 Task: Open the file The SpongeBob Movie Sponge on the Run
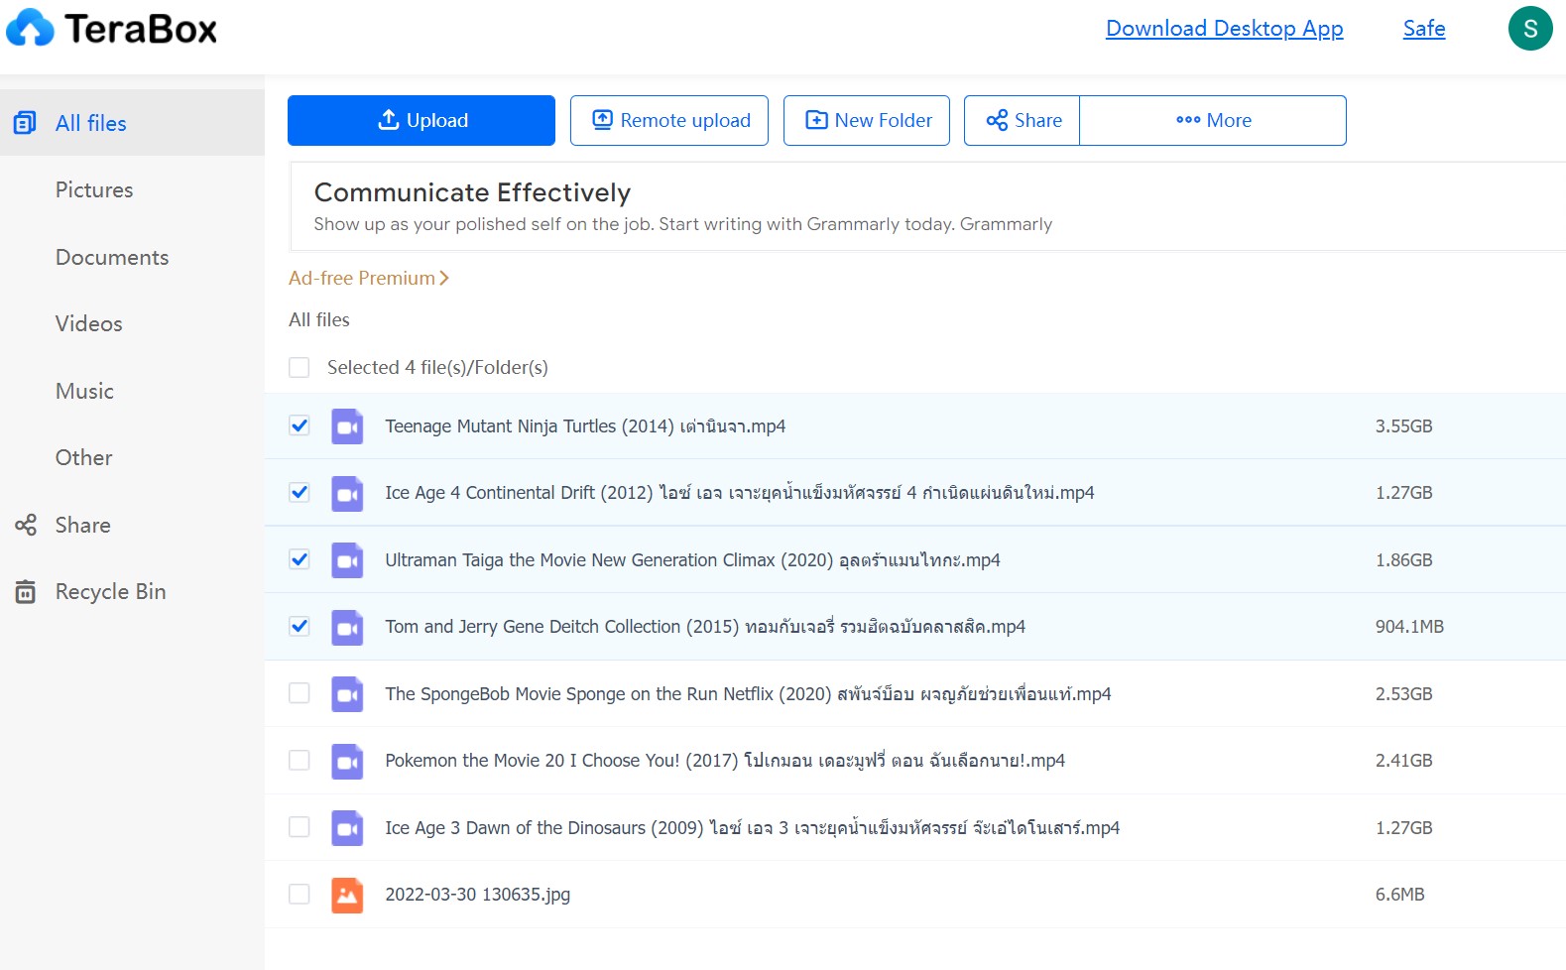[x=748, y=694]
